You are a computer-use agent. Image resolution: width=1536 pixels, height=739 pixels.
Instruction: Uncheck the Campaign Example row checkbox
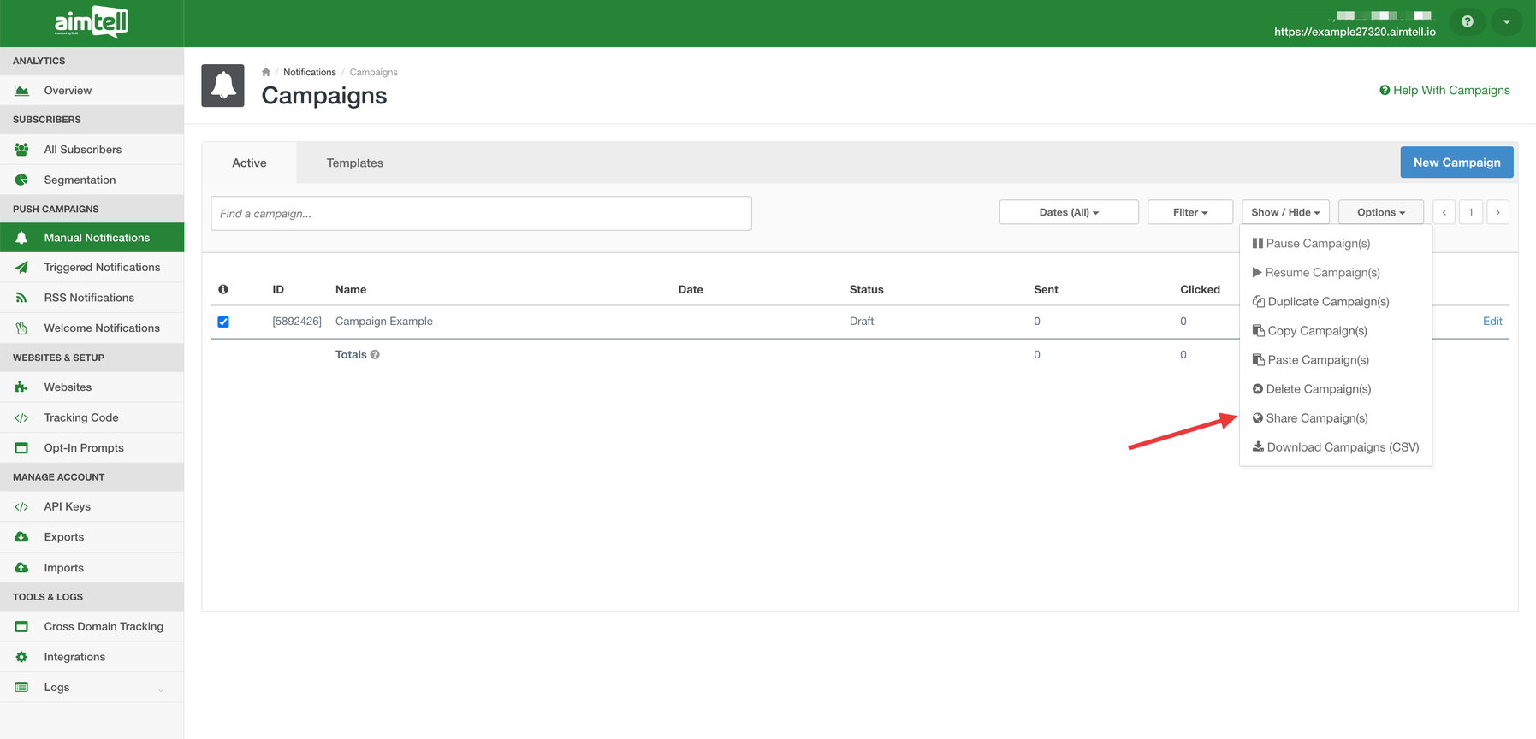pyautogui.click(x=223, y=322)
